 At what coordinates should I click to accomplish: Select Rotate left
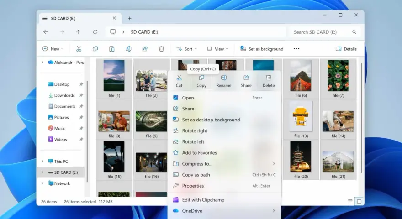[x=224, y=141]
